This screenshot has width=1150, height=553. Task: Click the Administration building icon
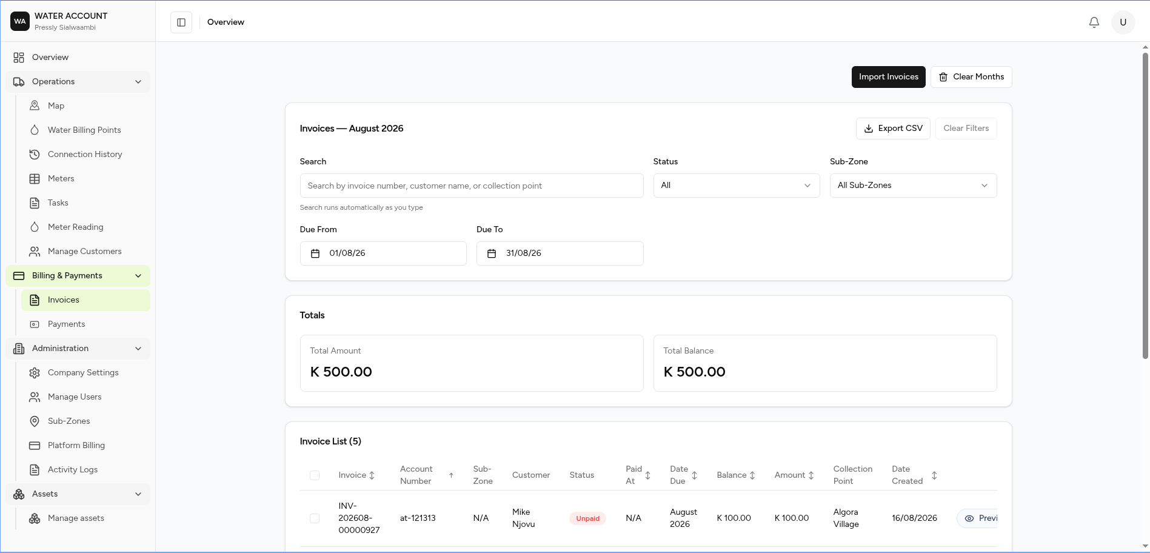click(x=19, y=349)
